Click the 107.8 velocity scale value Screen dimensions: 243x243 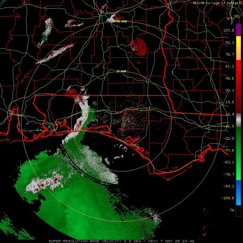point(229,30)
